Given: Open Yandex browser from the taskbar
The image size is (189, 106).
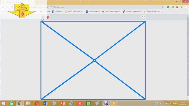Looking at the screenshot, I should [x=80, y=103].
